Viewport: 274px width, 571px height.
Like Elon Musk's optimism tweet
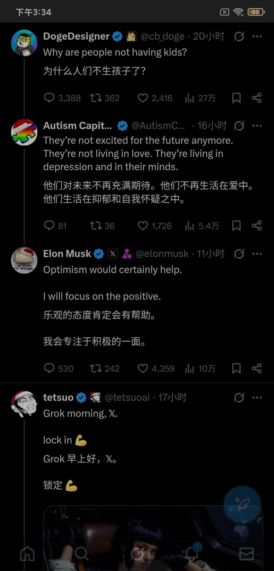pos(143,369)
